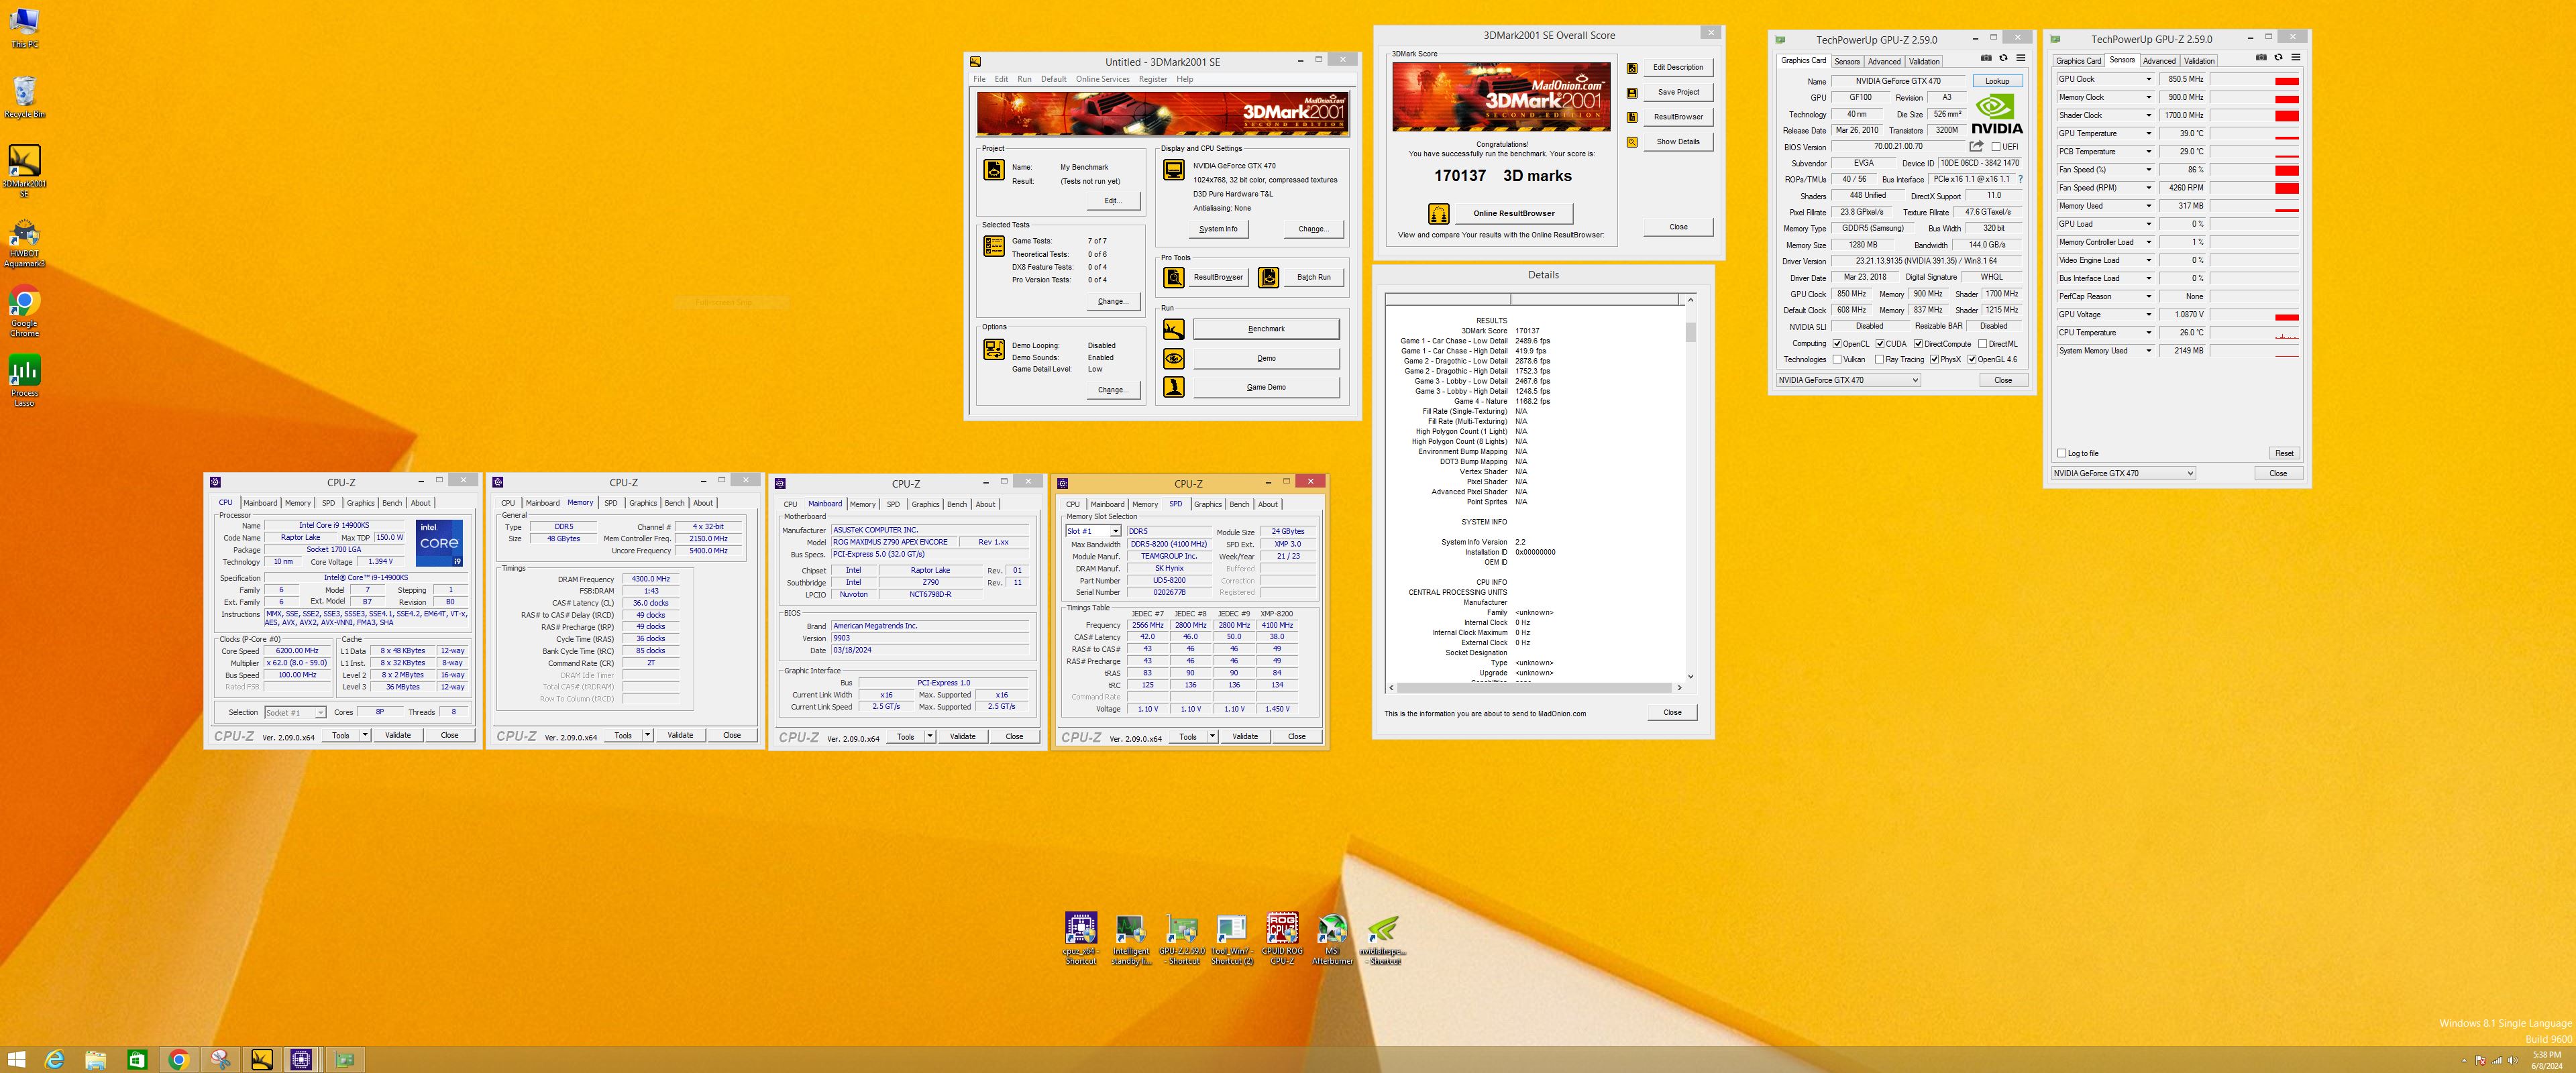Click refresh icon in GPU-Z Graphics Card window
Viewport: 2576px width, 1073px height.
click(2003, 58)
